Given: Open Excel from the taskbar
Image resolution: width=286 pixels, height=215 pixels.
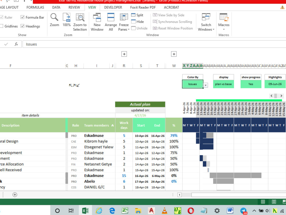Looking at the screenshot, I should [85, 211].
